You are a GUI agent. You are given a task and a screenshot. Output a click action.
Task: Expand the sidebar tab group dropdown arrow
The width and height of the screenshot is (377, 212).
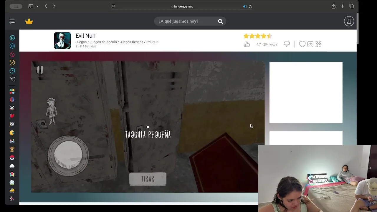point(37,6)
